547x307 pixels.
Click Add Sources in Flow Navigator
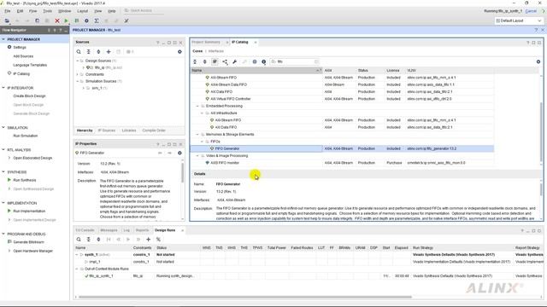23,56
